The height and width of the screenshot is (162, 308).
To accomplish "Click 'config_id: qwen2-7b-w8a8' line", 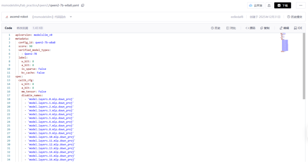I will tap(37, 42).
